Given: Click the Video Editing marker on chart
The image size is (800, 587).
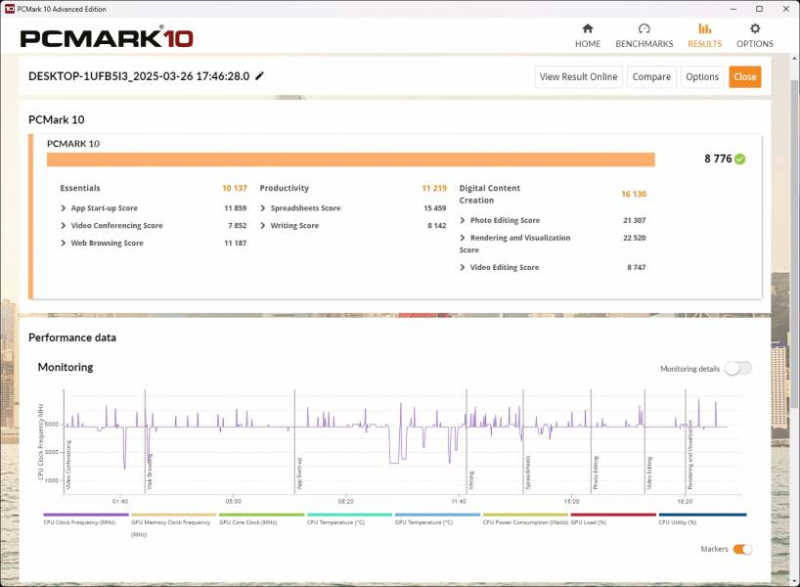Looking at the screenshot, I should [x=649, y=474].
